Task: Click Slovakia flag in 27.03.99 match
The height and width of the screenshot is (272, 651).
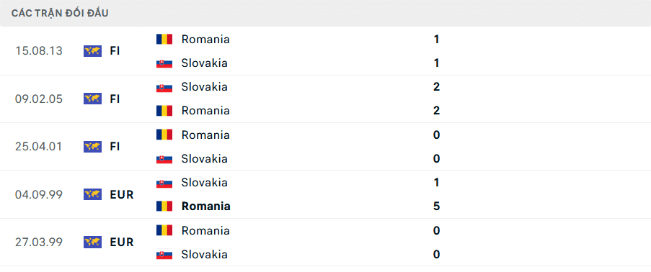Action: coord(164,254)
